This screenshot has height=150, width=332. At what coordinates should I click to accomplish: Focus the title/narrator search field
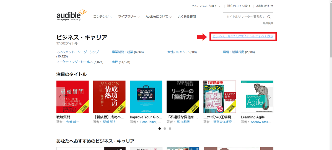point(245,17)
